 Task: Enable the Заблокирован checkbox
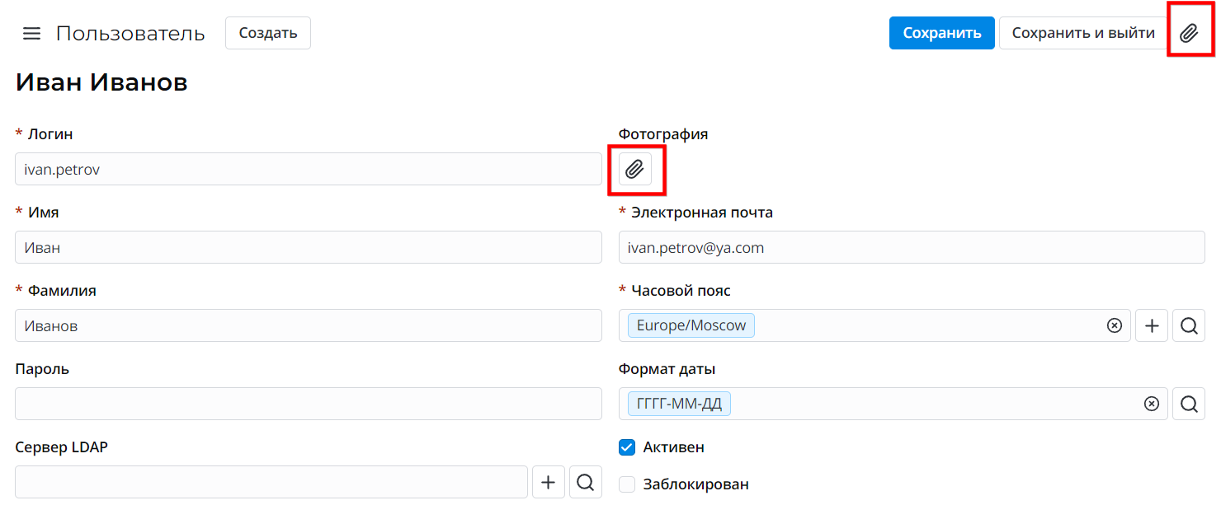[x=627, y=484]
